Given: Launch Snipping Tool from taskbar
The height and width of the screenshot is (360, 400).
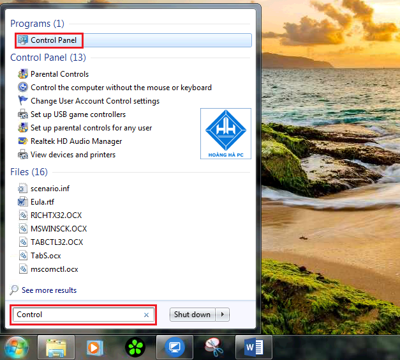Looking at the screenshot, I should 214,348.
